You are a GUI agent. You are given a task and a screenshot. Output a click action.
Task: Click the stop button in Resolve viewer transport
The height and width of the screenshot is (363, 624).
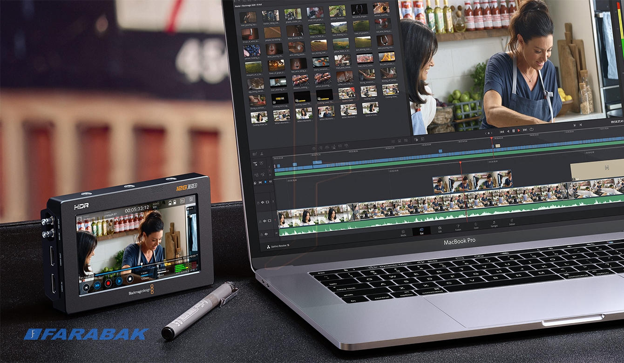pyautogui.click(x=514, y=131)
